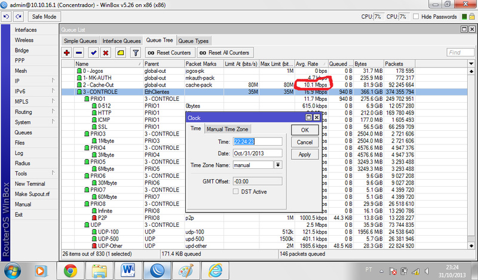The height and width of the screenshot is (280, 478).
Task: Remove the selected queue with the blue minus icon
Action: [79, 53]
